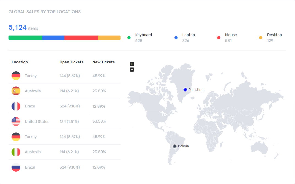The image size is (295, 184).
Task: Click the Location column header
Action: point(20,62)
